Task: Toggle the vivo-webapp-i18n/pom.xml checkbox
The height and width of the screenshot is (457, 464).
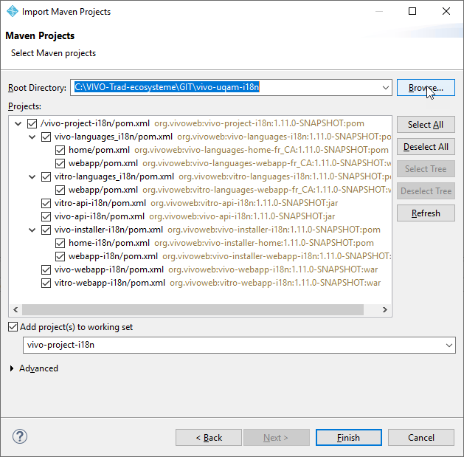Action: pos(46,269)
